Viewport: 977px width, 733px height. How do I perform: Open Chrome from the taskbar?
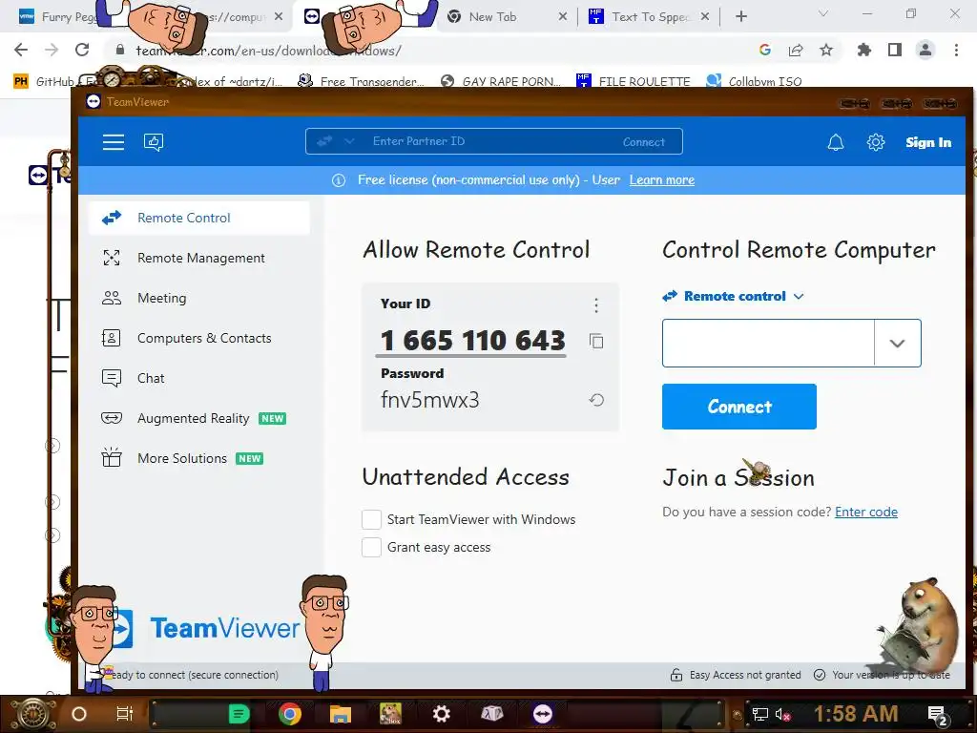pyautogui.click(x=290, y=714)
